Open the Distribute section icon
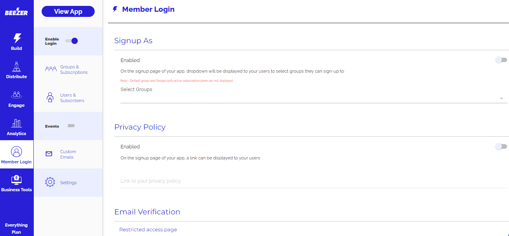509x236 pixels. point(16,67)
